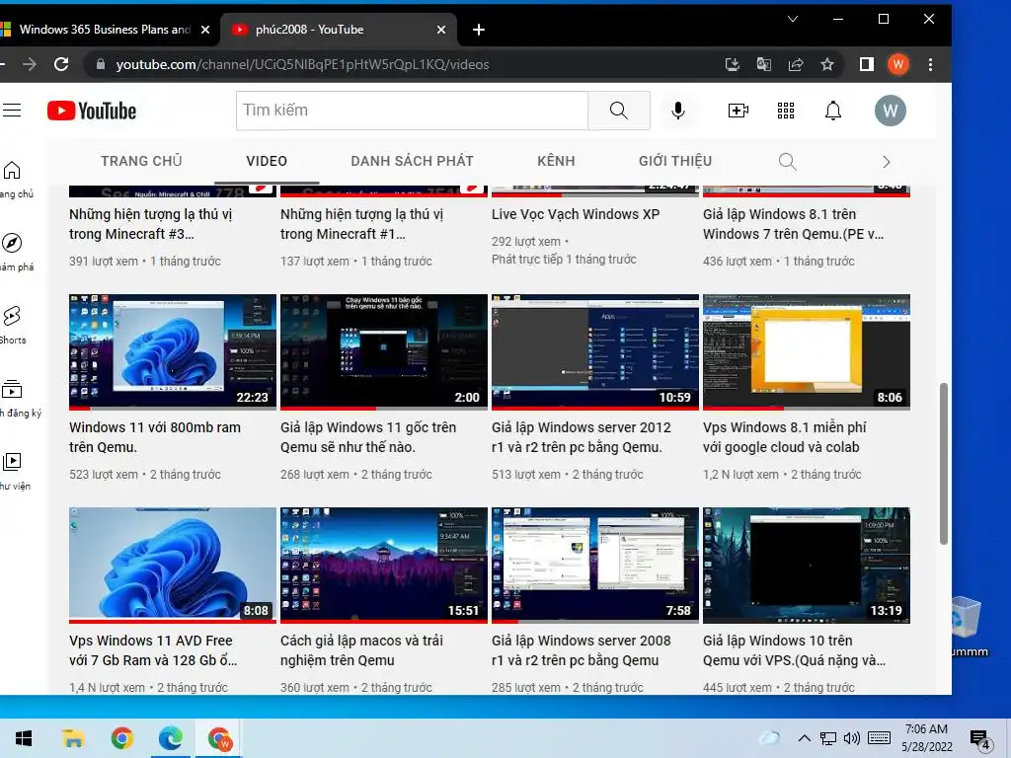Open File Explorer from the taskbar

click(73, 738)
